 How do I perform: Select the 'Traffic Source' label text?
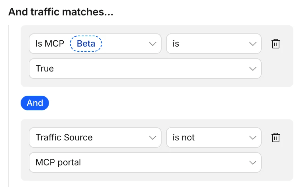click(64, 137)
